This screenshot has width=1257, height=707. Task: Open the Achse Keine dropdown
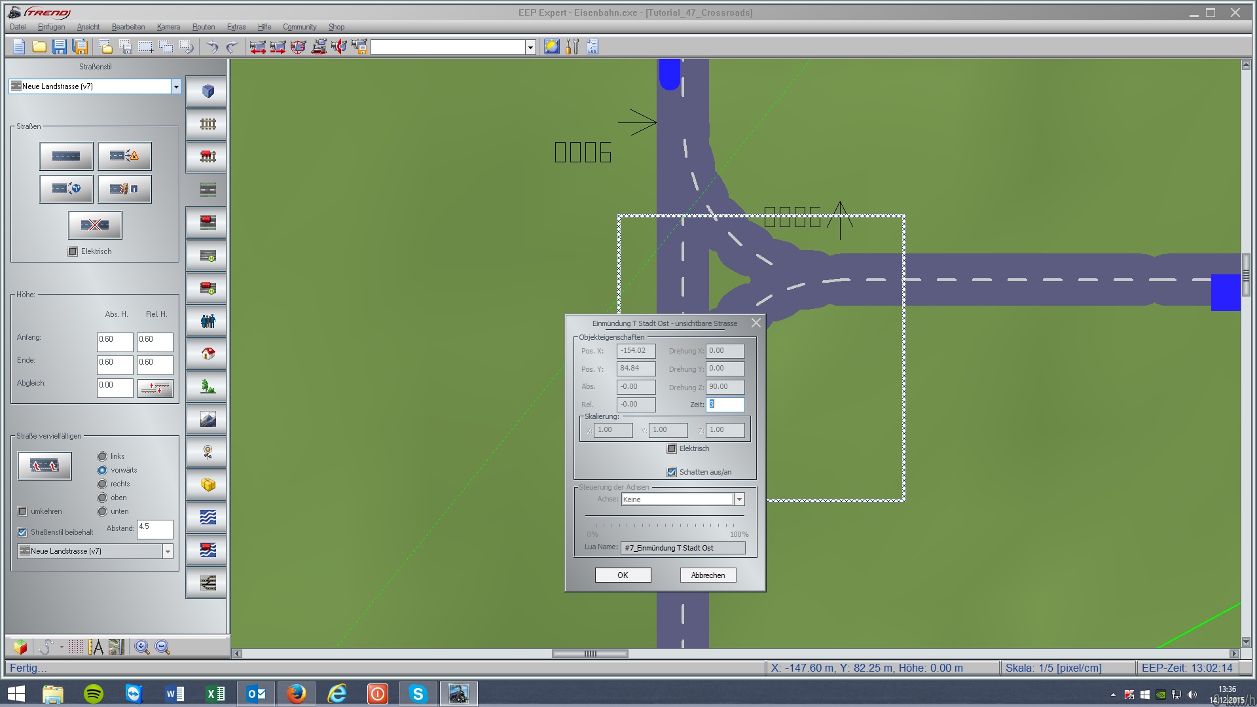[x=739, y=500]
